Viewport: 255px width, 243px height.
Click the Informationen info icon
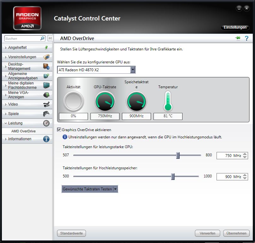click(x=46, y=139)
